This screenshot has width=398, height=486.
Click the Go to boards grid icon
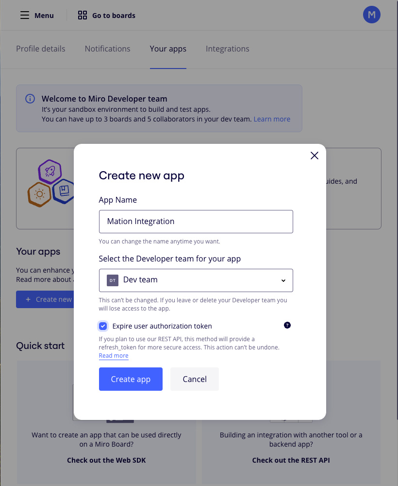pos(83,15)
